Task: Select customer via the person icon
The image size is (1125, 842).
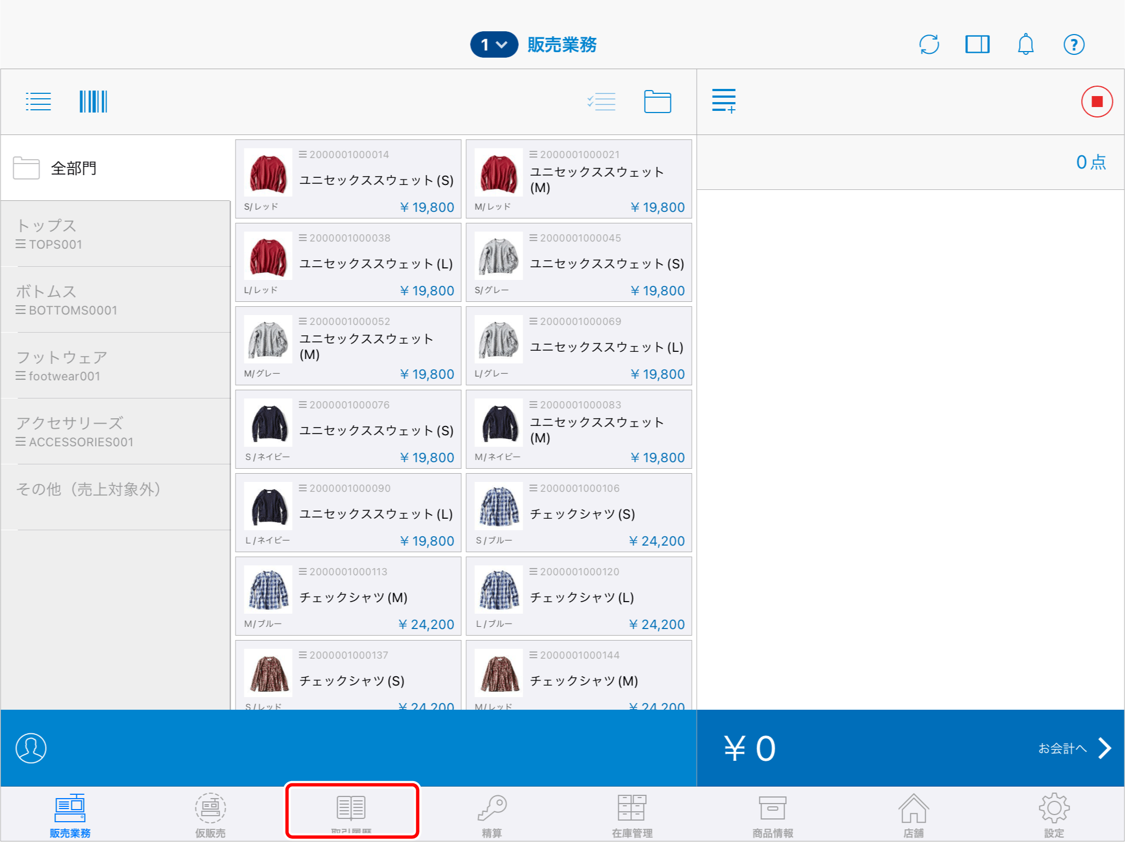Action: click(x=31, y=748)
